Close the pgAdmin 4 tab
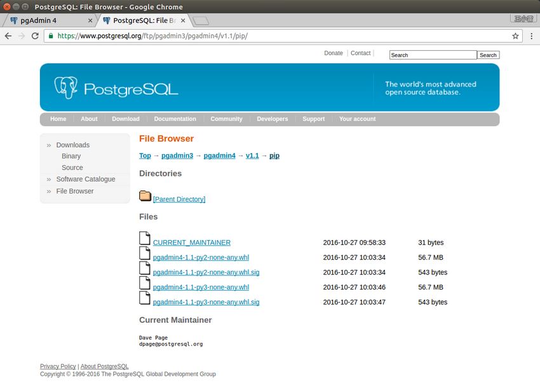The width and height of the screenshot is (540, 386). click(90, 21)
